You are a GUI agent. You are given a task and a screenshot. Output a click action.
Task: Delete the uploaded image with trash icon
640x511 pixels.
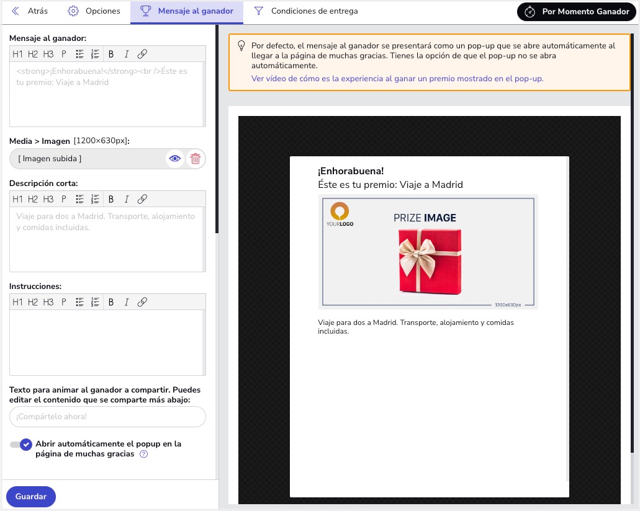click(x=196, y=159)
